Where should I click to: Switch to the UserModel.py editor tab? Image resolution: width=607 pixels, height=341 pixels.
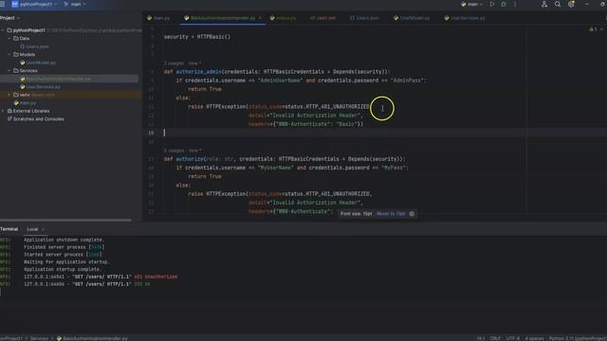412,18
